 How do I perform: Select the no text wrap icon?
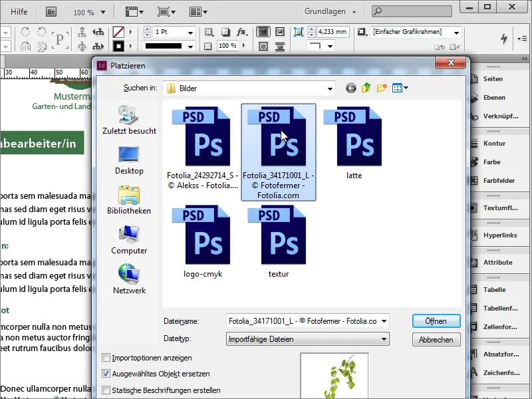(x=263, y=32)
